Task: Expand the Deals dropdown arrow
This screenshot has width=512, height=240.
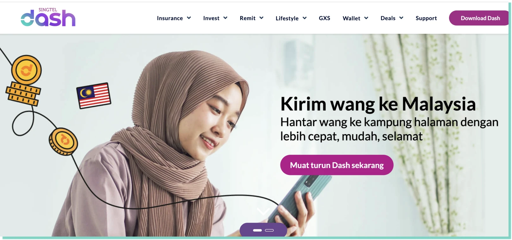Action: 401,18
